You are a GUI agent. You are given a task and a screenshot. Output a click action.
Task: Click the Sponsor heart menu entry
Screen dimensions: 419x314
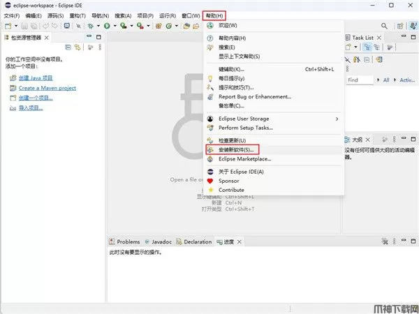tap(274, 181)
